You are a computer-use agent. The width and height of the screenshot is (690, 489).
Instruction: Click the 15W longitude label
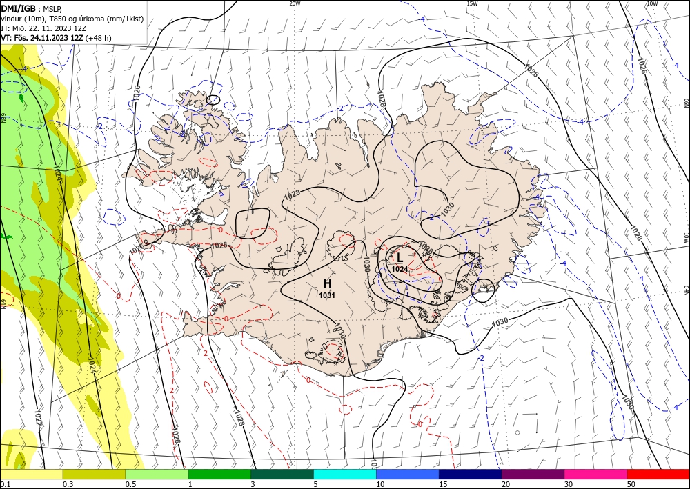(x=472, y=3)
